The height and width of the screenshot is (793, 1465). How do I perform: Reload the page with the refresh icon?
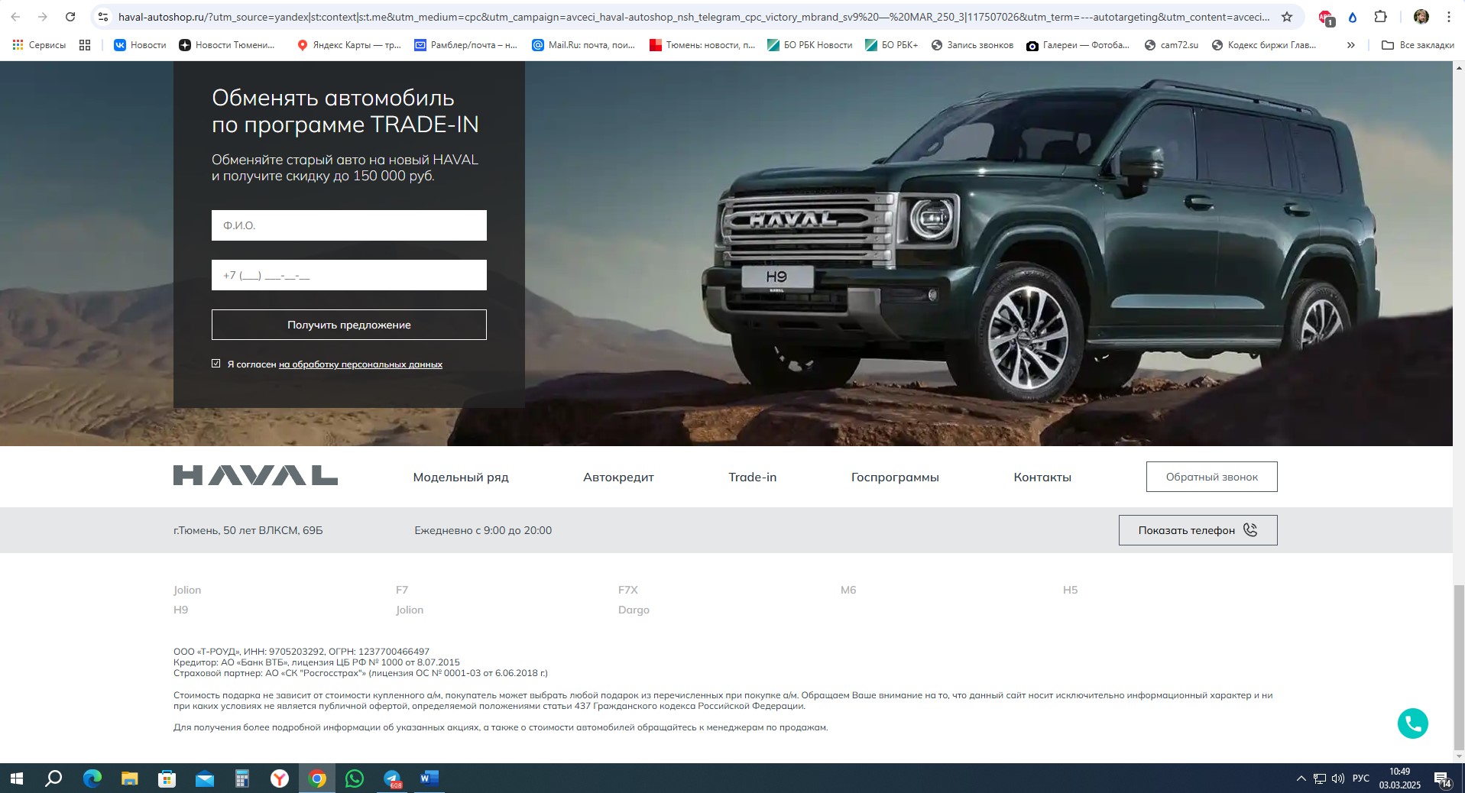[70, 17]
